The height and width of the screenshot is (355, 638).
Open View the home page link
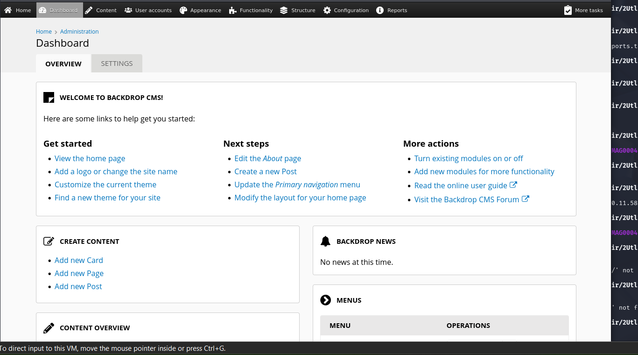click(x=90, y=158)
